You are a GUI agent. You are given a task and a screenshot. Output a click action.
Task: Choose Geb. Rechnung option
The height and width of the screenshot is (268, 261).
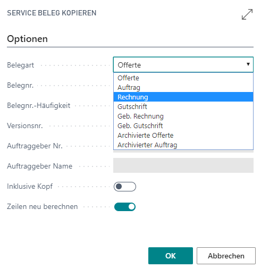pyautogui.click(x=183, y=116)
